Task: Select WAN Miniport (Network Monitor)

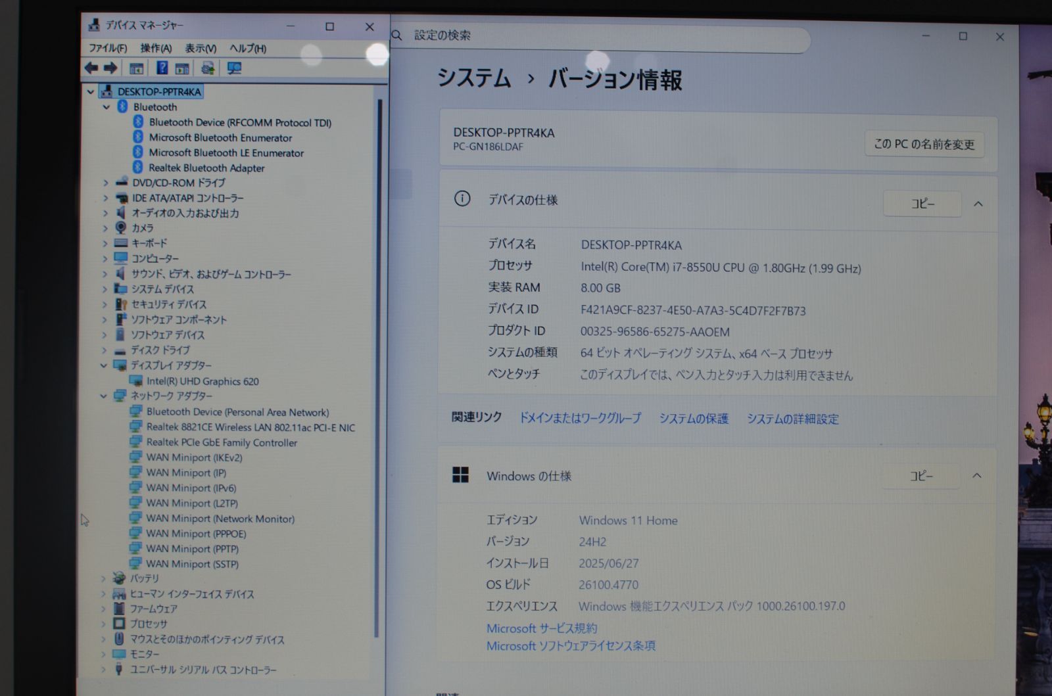Action: 220,519
